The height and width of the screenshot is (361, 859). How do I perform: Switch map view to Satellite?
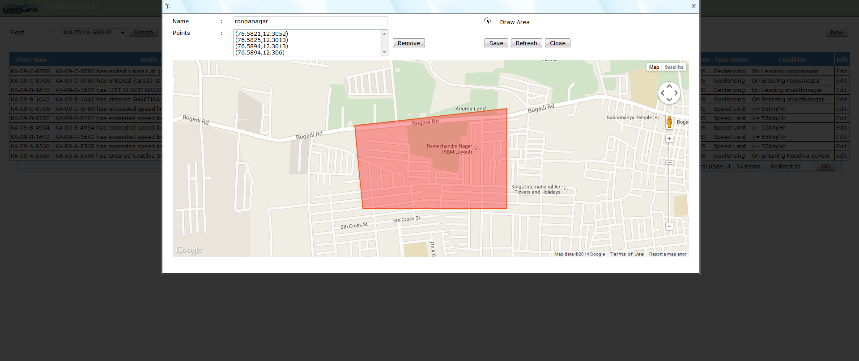(x=674, y=67)
